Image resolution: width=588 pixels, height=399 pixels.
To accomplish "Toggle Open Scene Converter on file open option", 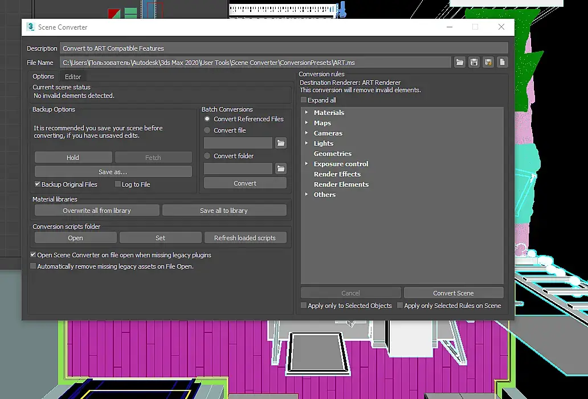I will point(33,255).
